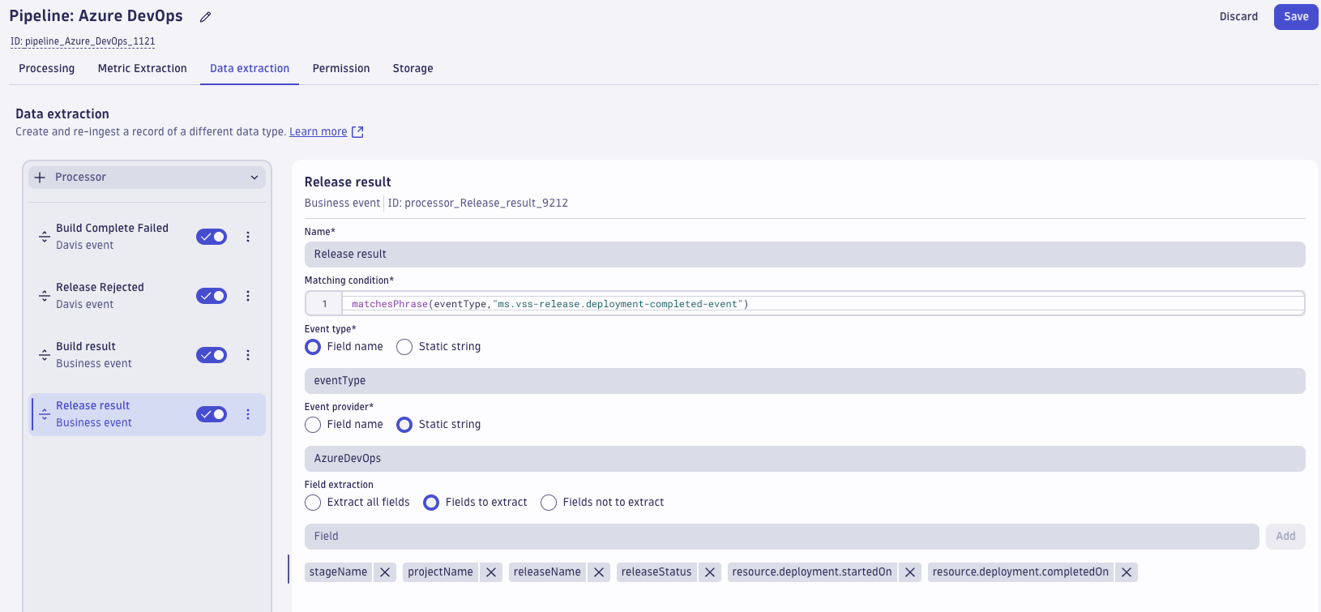
Task: Discard pipeline changes
Action: pos(1238,17)
